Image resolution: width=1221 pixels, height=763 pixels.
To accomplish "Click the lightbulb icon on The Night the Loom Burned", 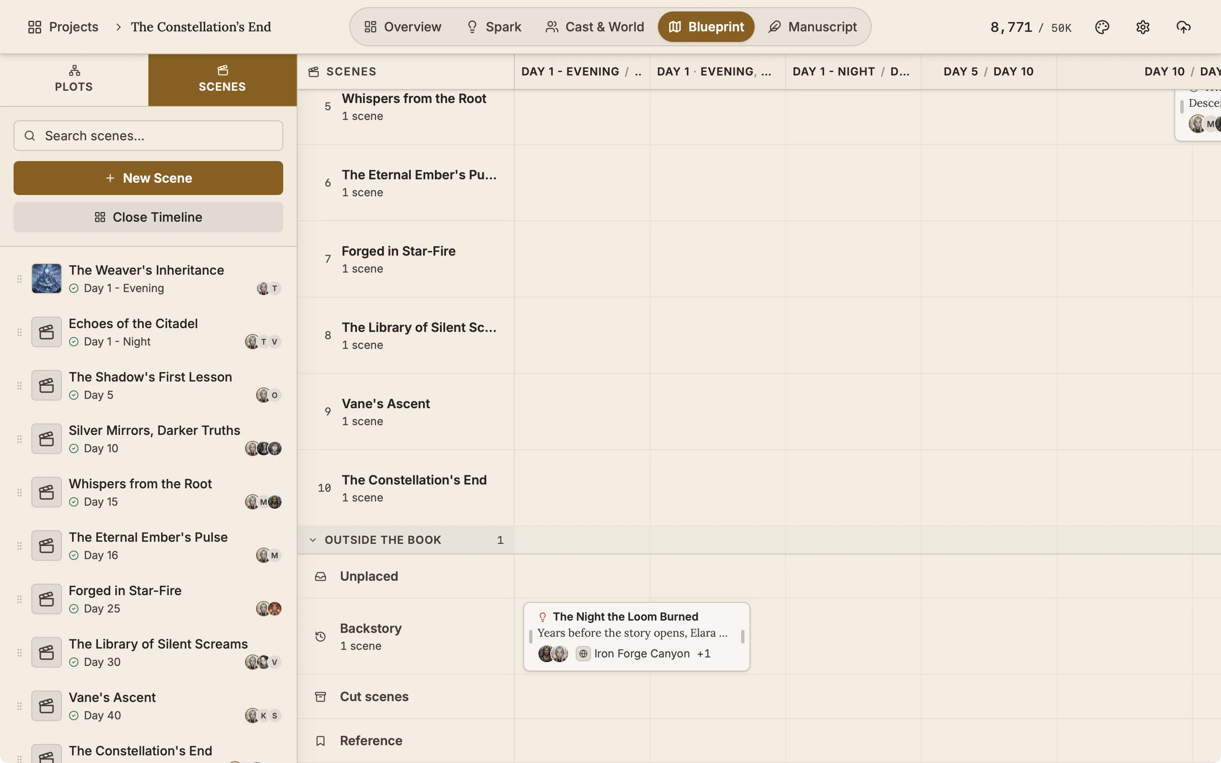I will tap(542, 617).
